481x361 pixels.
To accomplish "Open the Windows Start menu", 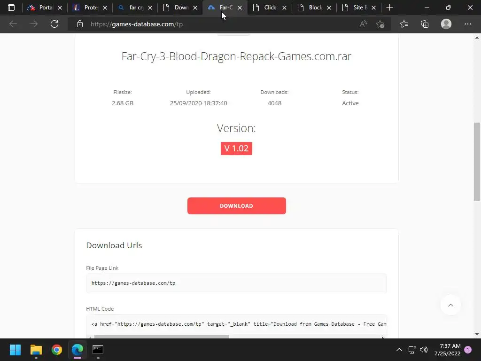I will click(15, 350).
